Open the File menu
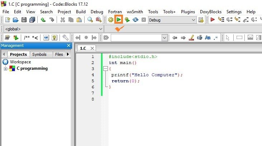This screenshot has height=146, width=262. coord(6,12)
